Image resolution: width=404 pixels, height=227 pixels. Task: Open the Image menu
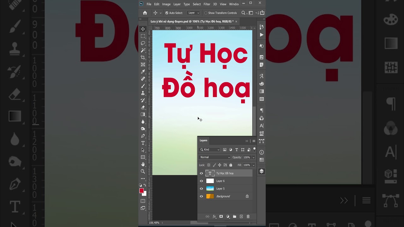[x=166, y=4]
